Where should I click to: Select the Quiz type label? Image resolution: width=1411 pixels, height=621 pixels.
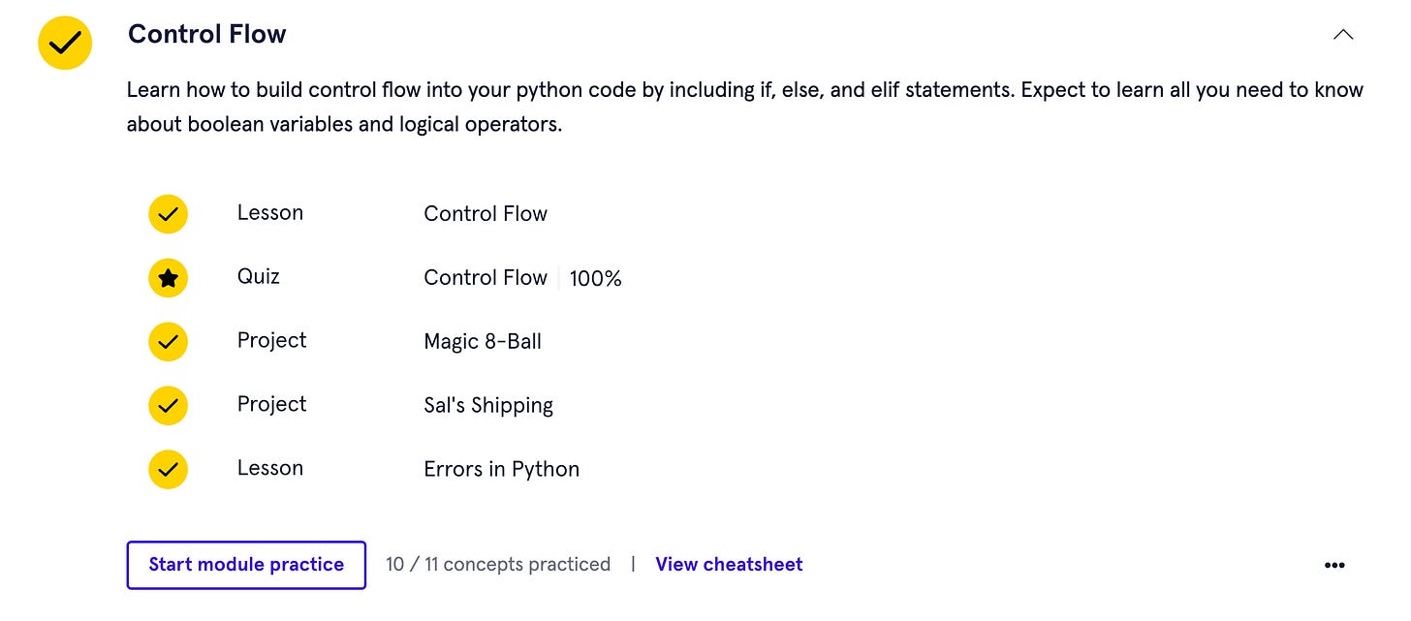259,277
